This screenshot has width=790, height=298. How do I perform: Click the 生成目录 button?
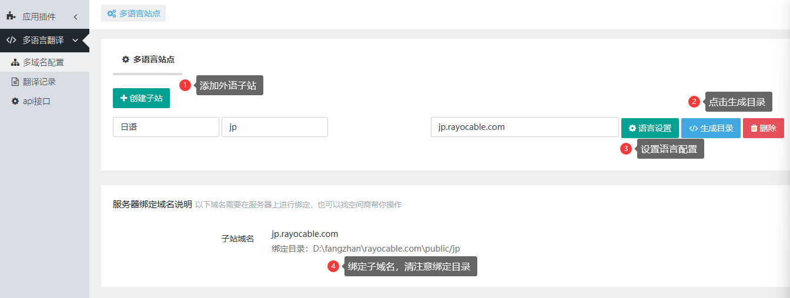click(711, 128)
